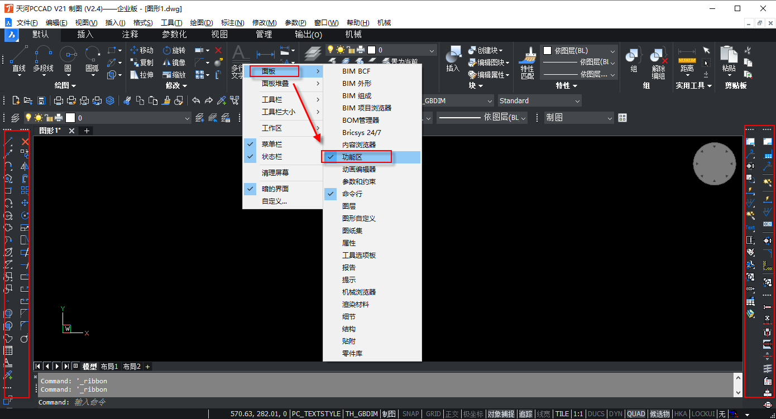Add a new drawing tab with plus
Viewport: 776px width, 419px height.
coord(87,131)
